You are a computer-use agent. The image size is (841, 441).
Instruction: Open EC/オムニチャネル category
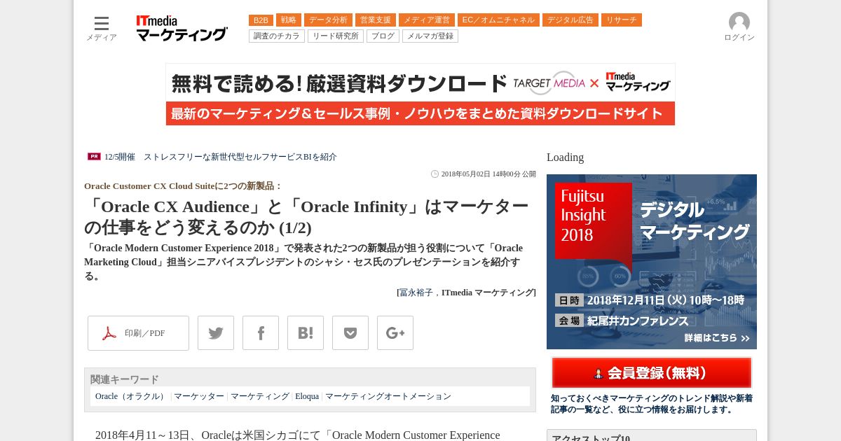click(x=498, y=20)
